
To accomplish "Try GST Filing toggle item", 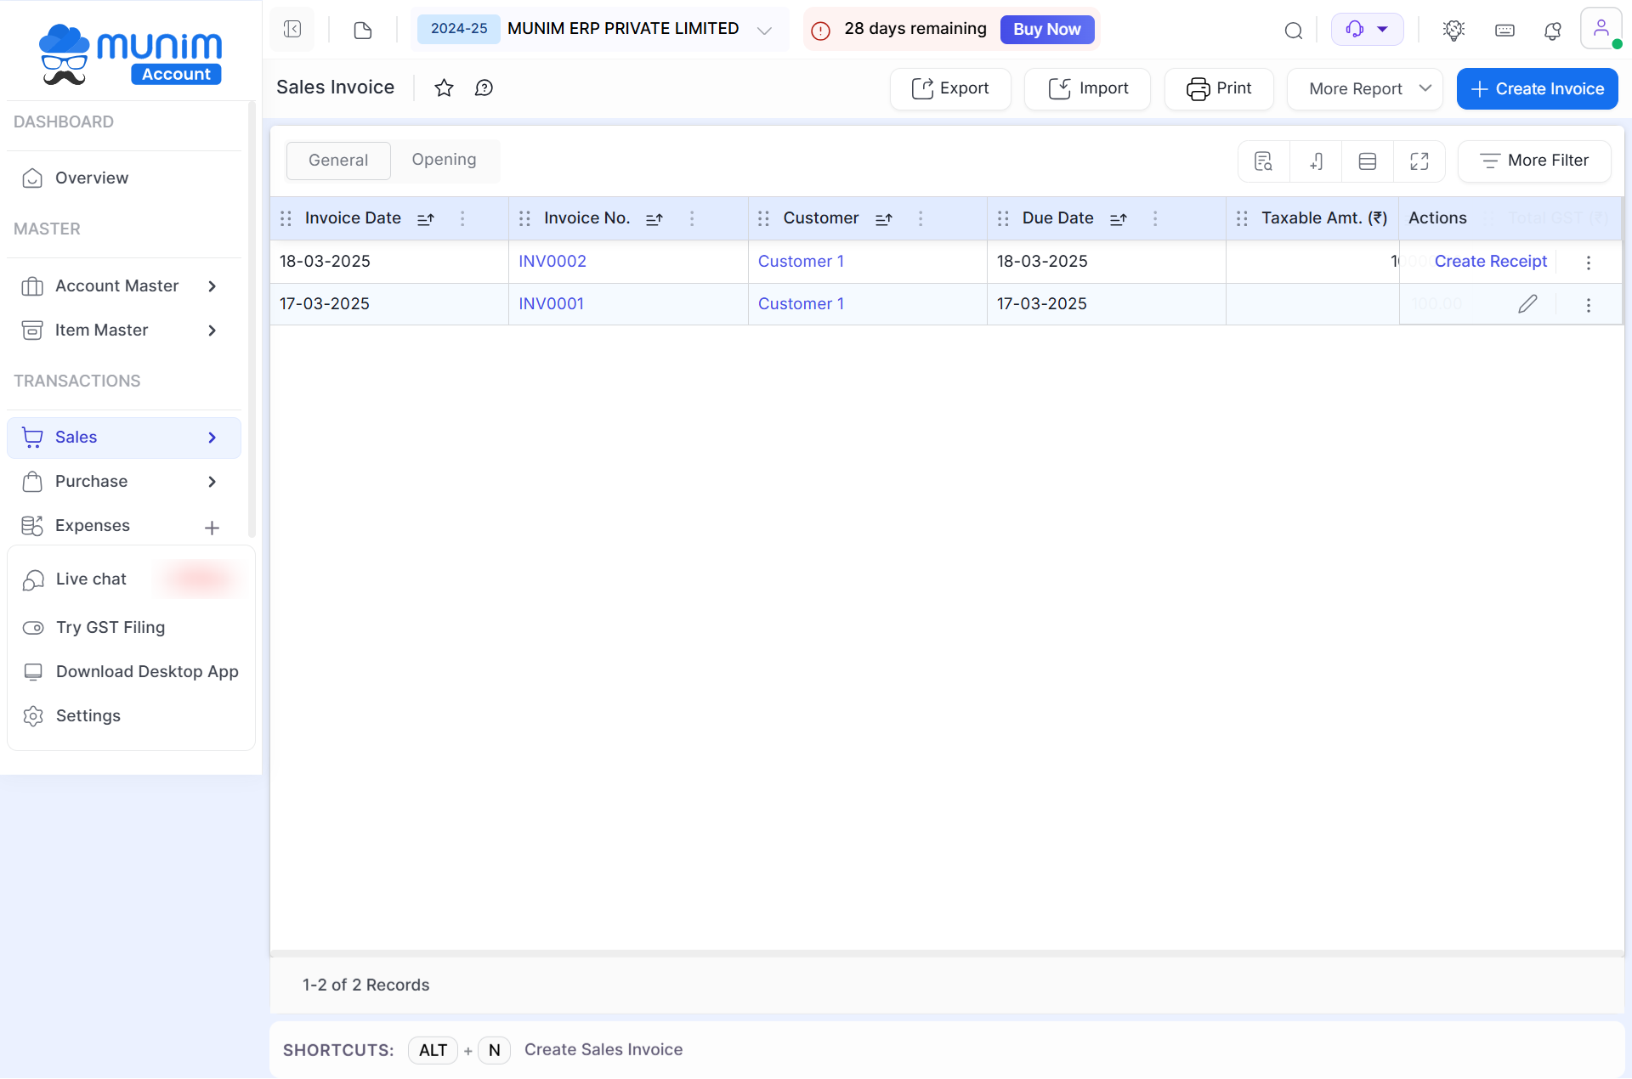I will [110, 628].
